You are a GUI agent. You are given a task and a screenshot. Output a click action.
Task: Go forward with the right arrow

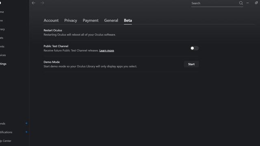(42, 3)
